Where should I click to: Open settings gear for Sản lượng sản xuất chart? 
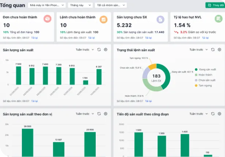pyautogui.click(x=106, y=50)
